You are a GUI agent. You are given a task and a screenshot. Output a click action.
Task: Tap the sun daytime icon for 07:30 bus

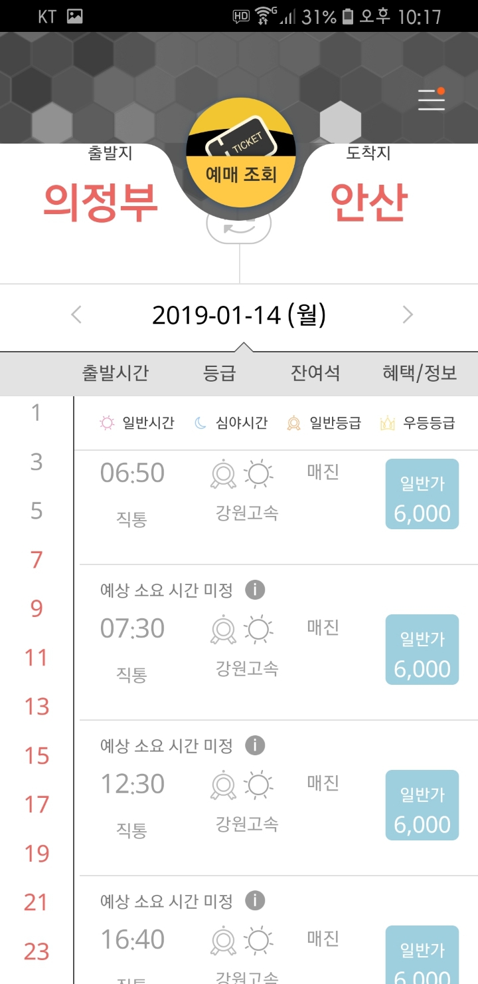[258, 630]
